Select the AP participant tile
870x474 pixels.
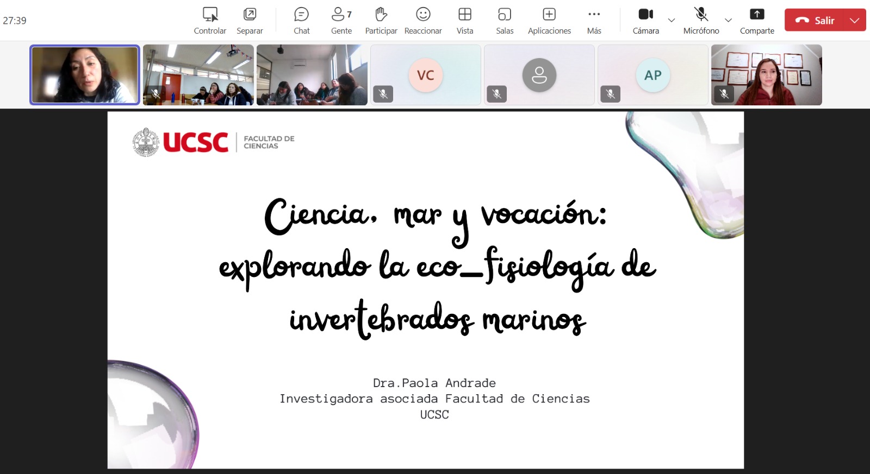click(x=653, y=75)
